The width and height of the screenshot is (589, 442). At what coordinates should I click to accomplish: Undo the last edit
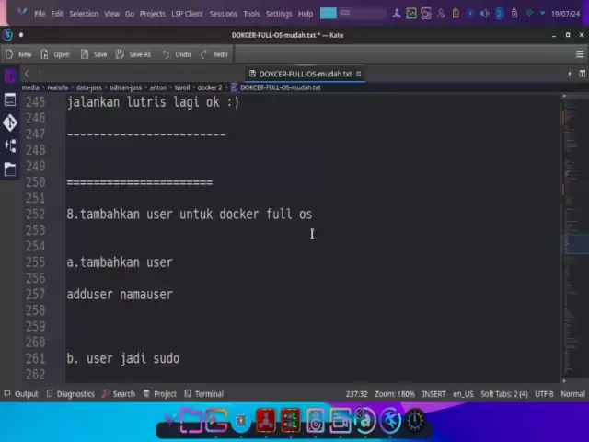176,54
